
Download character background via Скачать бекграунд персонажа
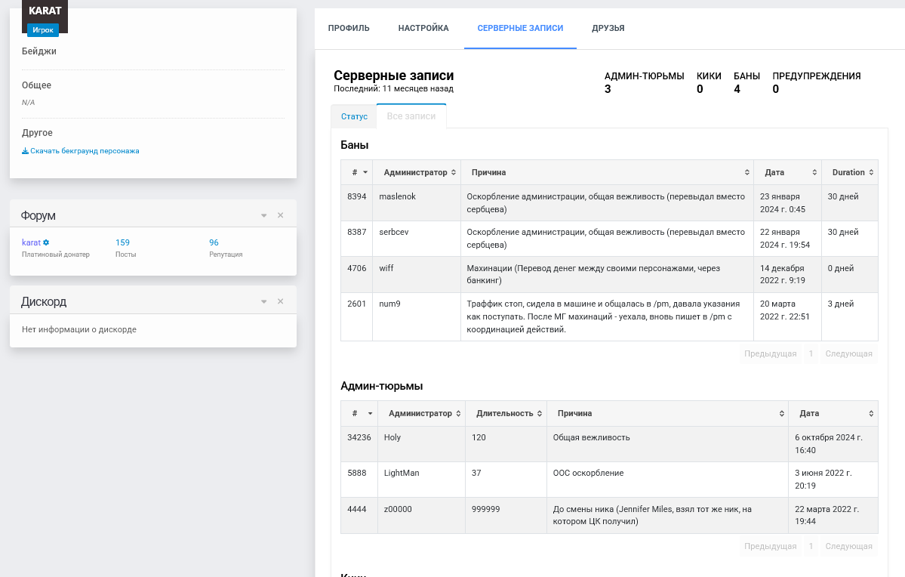[80, 151]
